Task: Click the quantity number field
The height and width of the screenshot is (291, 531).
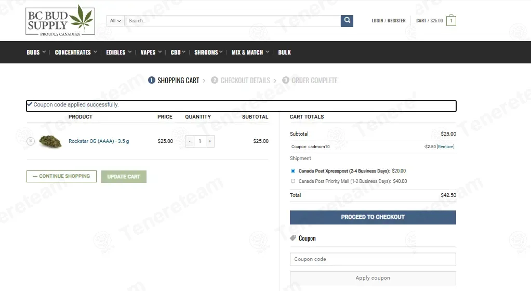Action: [200, 141]
